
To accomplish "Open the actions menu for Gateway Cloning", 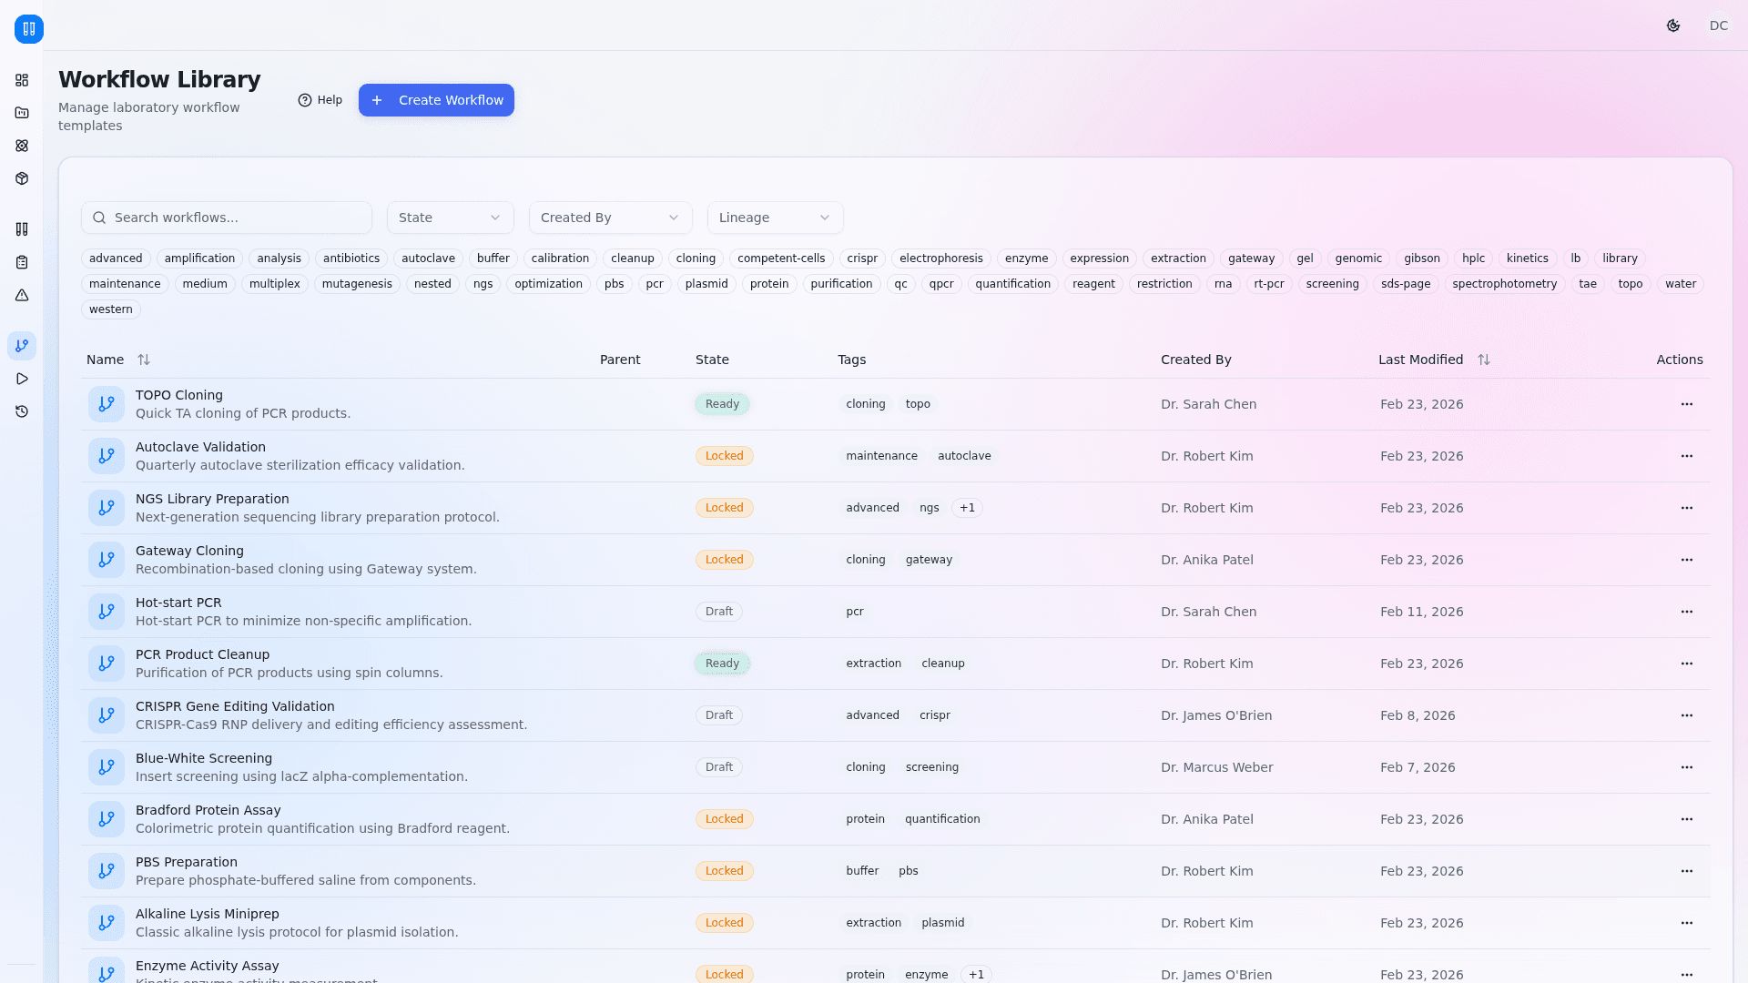I will pyautogui.click(x=1688, y=560).
